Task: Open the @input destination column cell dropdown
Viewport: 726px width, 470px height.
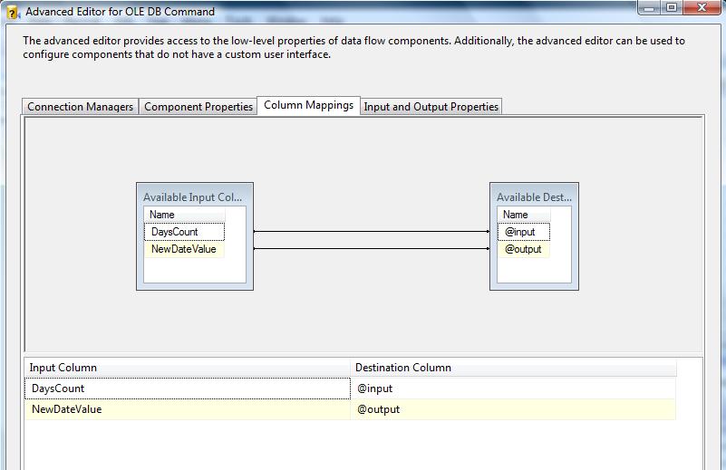Action: pos(512,388)
